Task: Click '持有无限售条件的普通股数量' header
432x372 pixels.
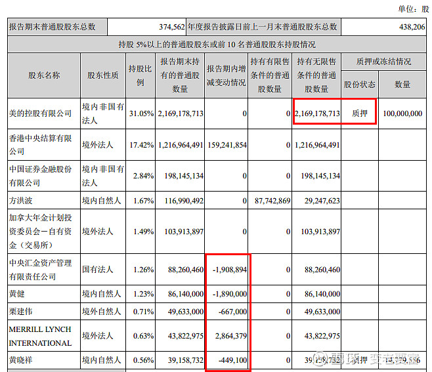Action: 316,75
